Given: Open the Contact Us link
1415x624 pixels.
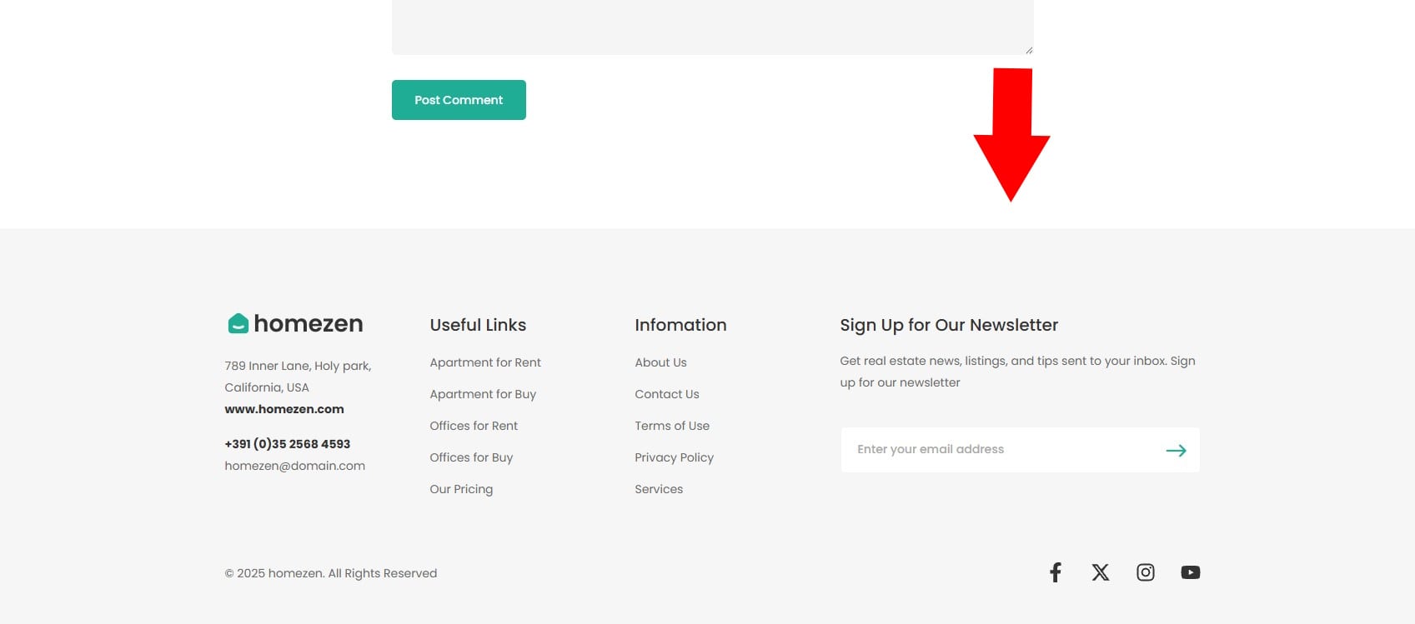Looking at the screenshot, I should coord(666,394).
